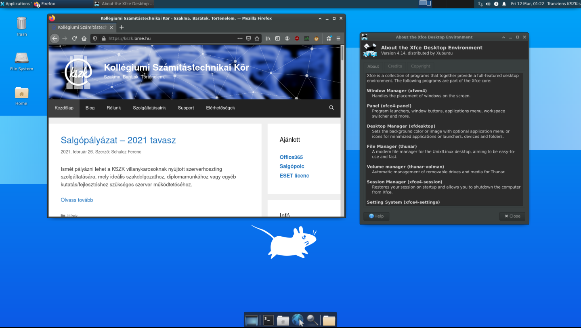
Task: Click the KSZK site logo
Action: coord(78,72)
